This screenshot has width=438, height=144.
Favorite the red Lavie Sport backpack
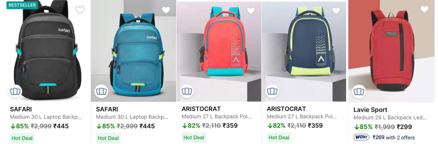[424, 9]
